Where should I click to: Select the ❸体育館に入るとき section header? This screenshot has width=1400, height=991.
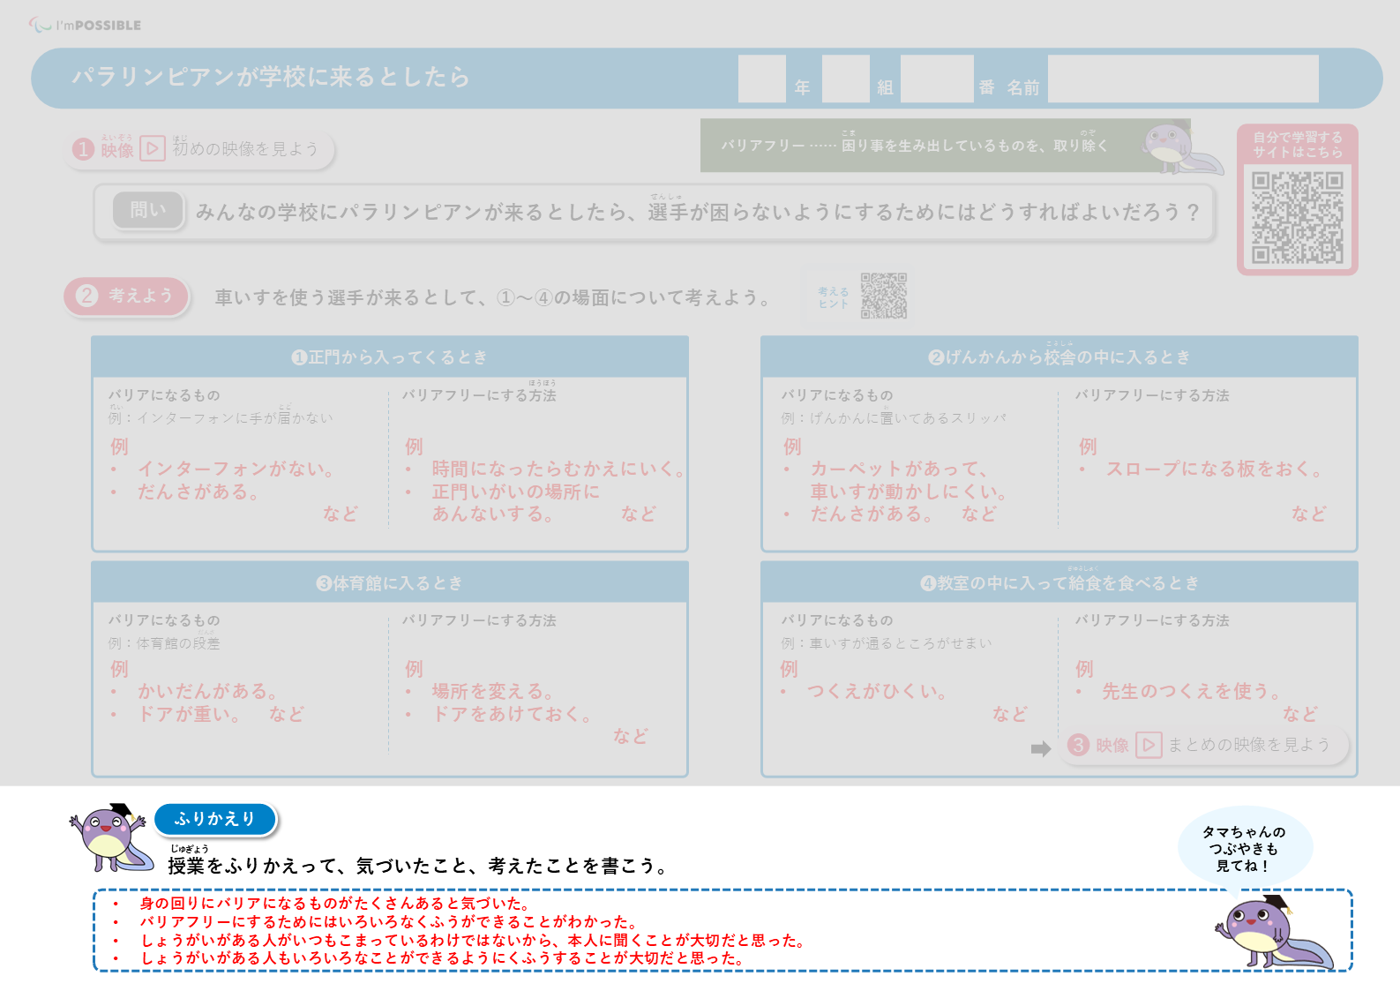click(390, 583)
